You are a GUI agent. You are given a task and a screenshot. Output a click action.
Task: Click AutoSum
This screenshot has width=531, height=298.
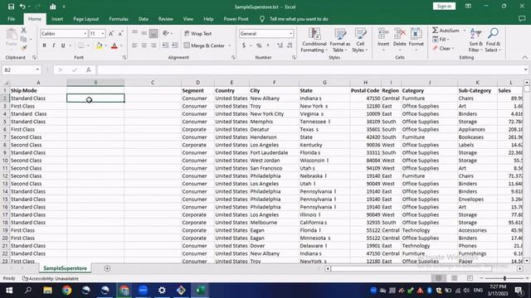click(446, 31)
